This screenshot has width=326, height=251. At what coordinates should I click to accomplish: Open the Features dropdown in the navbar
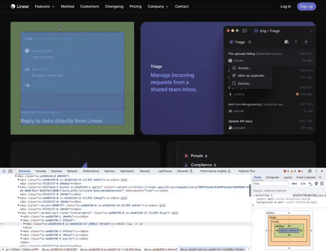pos(44,6)
